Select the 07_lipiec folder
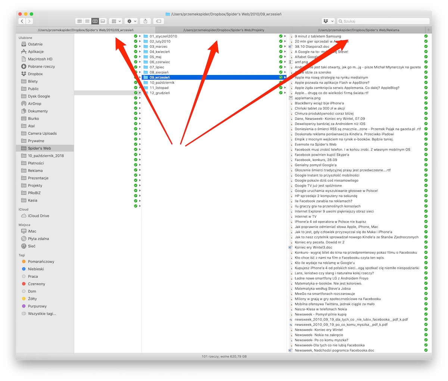The height and width of the screenshot is (381, 448). pos(214,67)
